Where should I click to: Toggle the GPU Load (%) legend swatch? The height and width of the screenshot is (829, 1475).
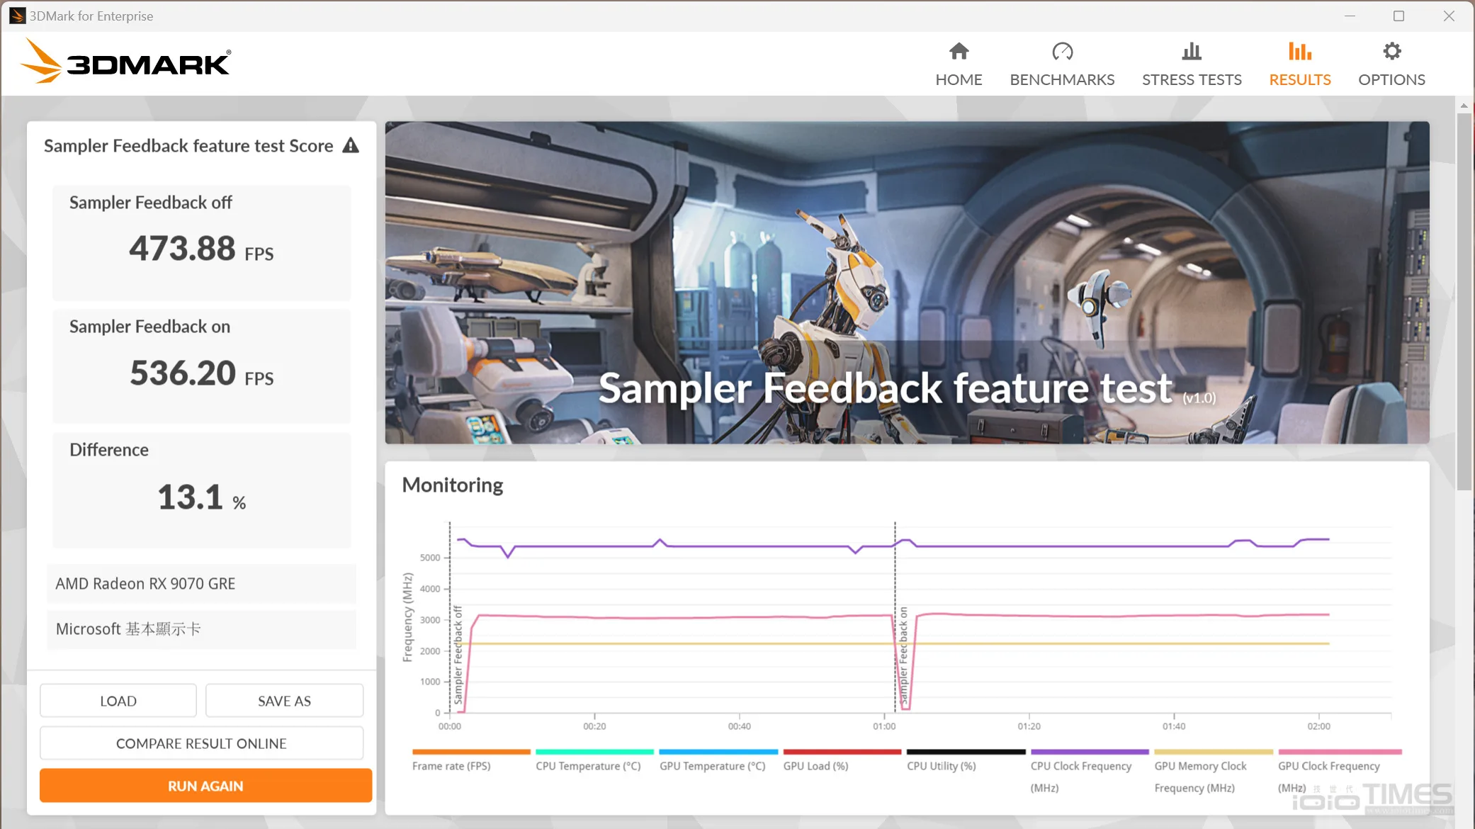tap(842, 752)
